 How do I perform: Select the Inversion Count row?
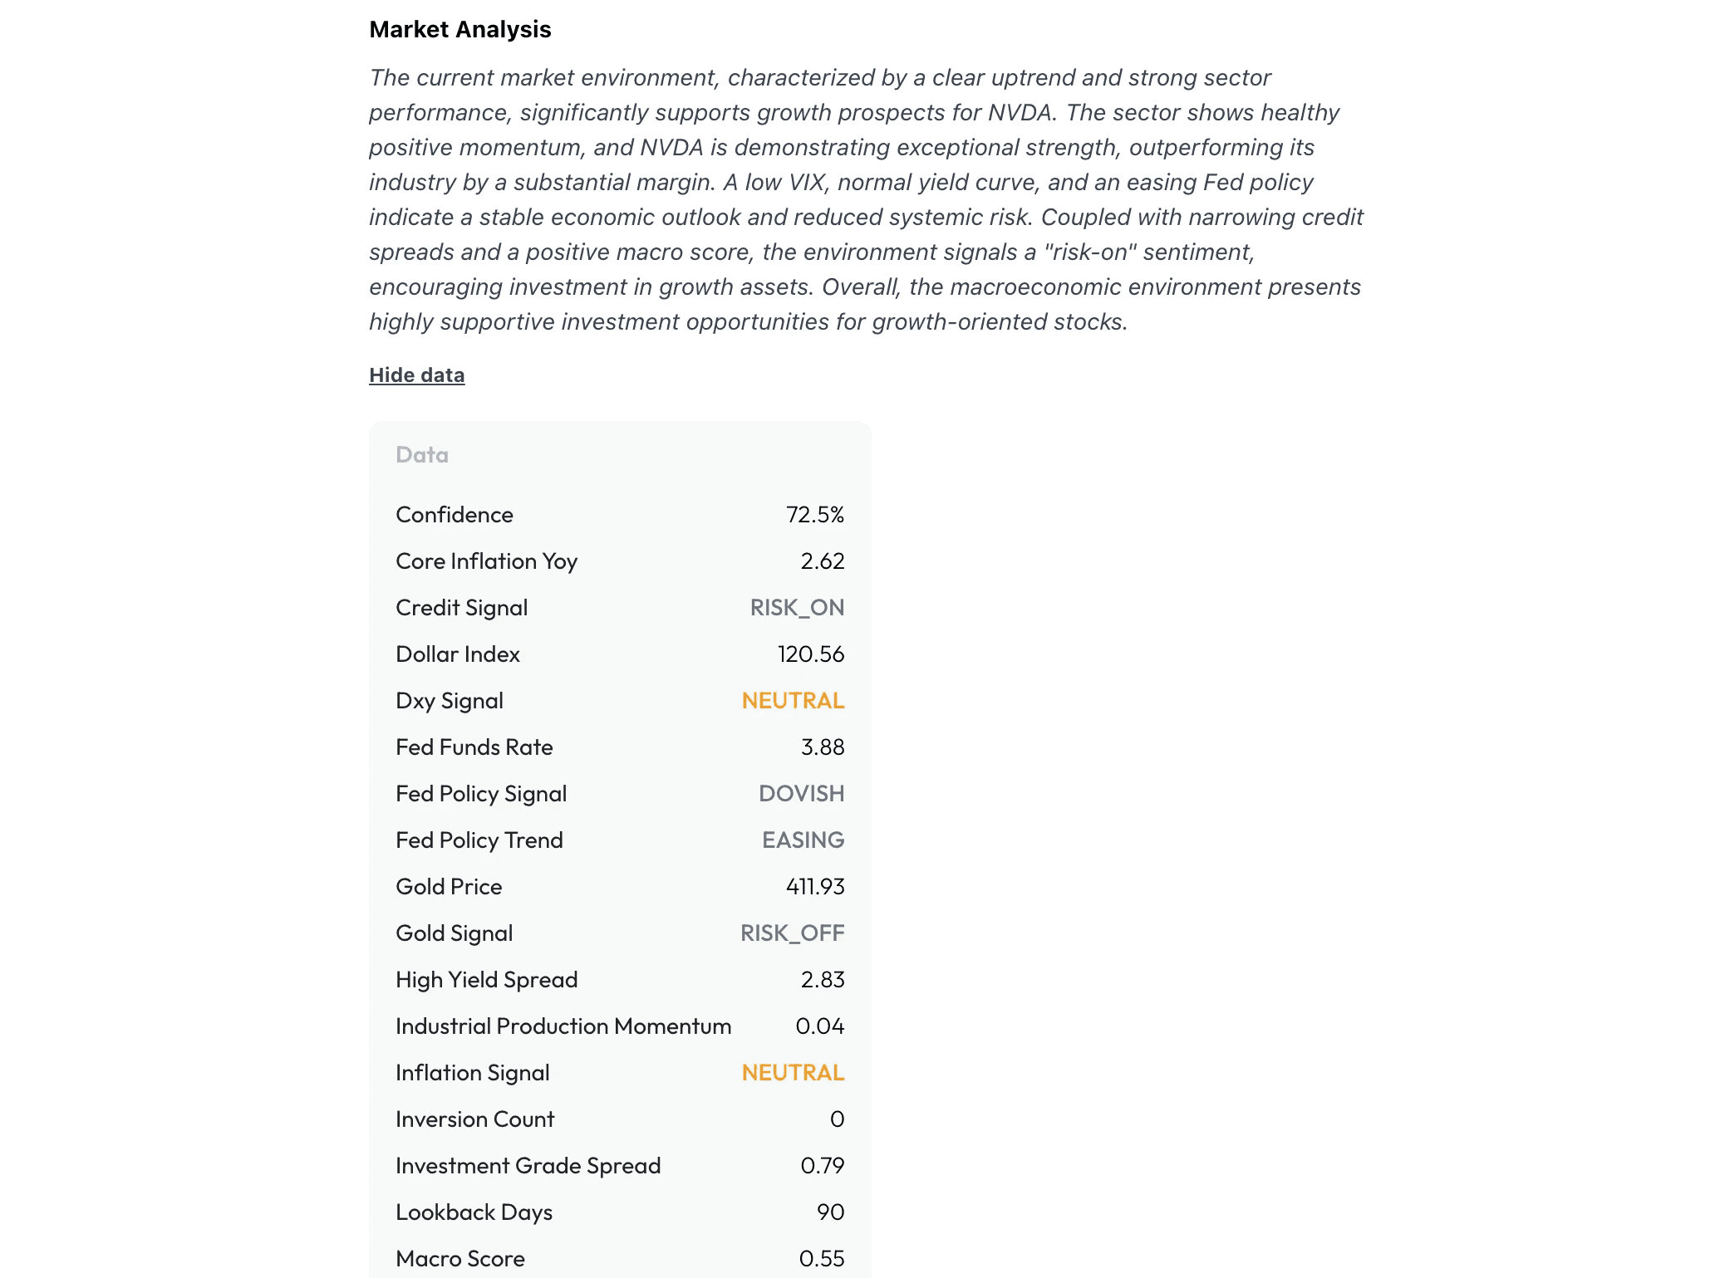click(x=474, y=1119)
